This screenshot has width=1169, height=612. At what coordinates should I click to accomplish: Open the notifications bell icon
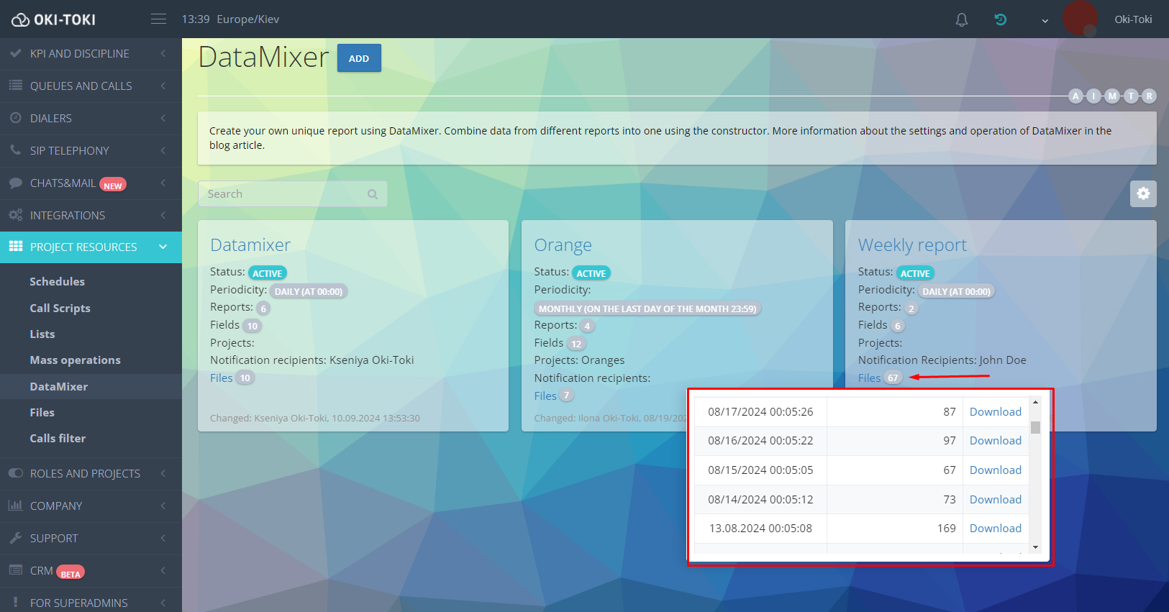(961, 19)
